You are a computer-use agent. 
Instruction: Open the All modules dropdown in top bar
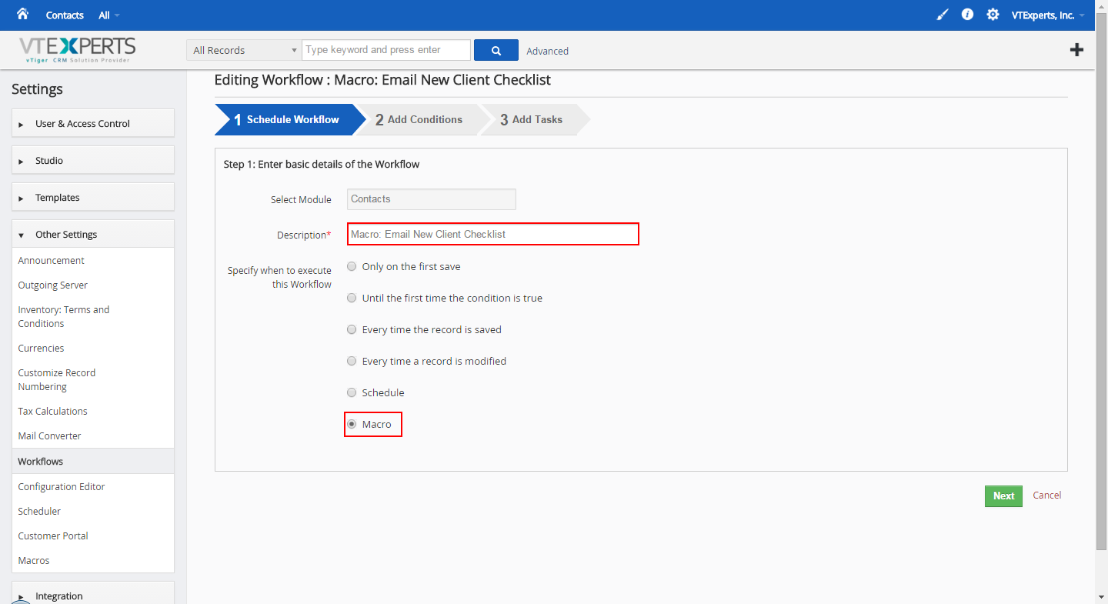pyautogui.click(x=109, y=15)
